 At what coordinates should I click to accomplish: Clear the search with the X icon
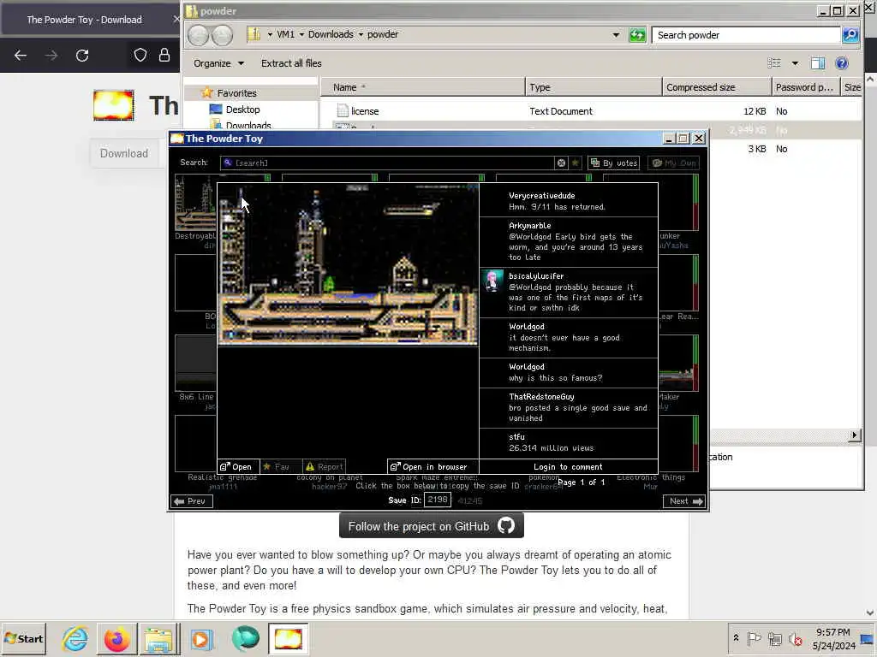[561, 163]
